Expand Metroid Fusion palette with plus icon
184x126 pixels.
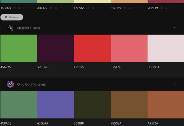click(174, 28)
